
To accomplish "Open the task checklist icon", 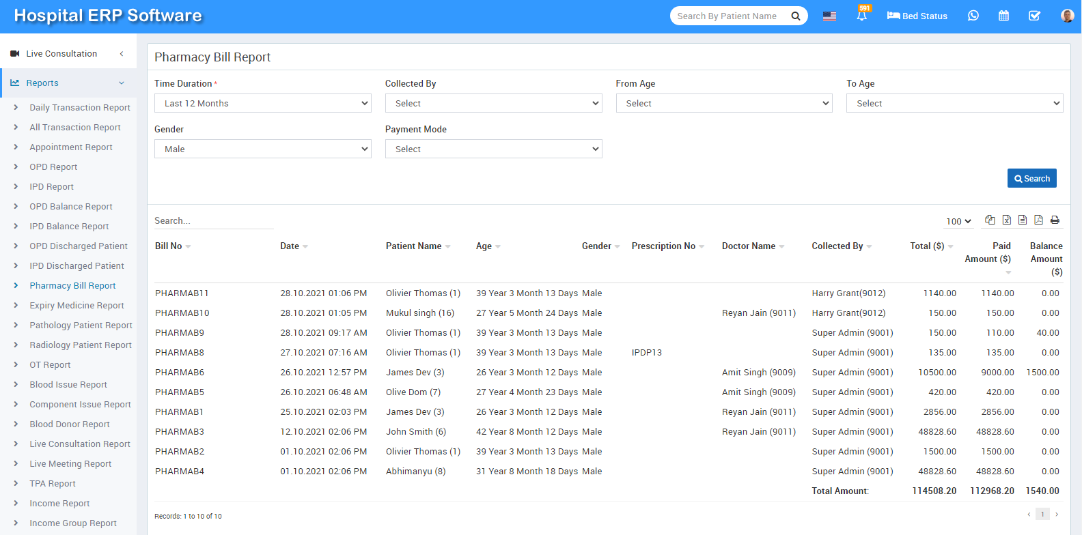I will pyautogui.click(x=1034, y=16).
